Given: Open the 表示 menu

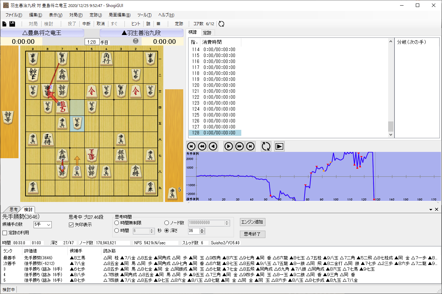Looking at the screenshot, I should pyautogui.click(x=56, y=15).
